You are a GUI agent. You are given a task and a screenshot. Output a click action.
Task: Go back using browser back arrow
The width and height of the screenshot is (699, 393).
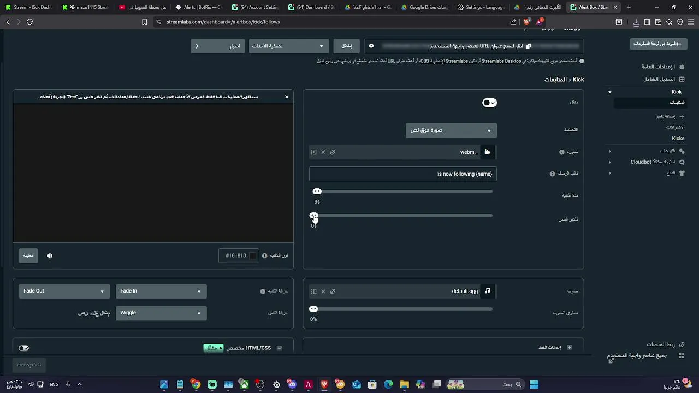pos(8,22)
